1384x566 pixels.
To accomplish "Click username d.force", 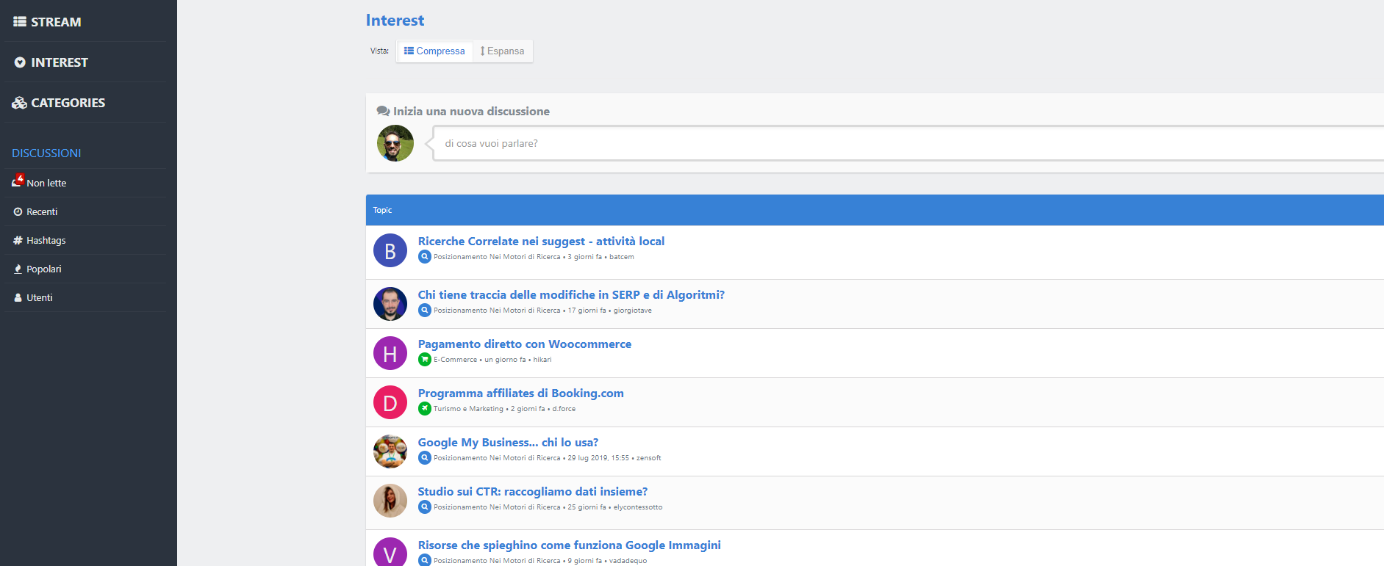I will coord(564,409).
